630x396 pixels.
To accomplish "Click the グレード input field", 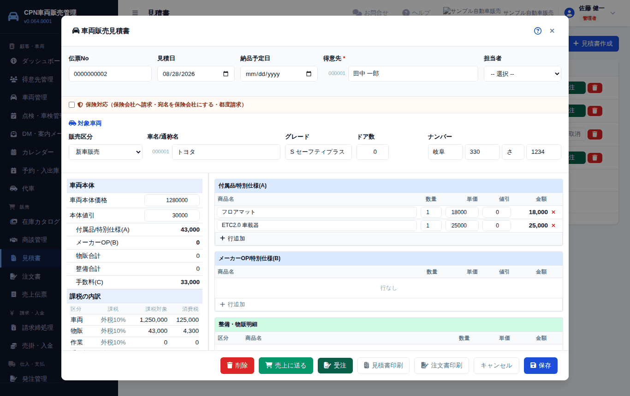I will pos(318,152).
